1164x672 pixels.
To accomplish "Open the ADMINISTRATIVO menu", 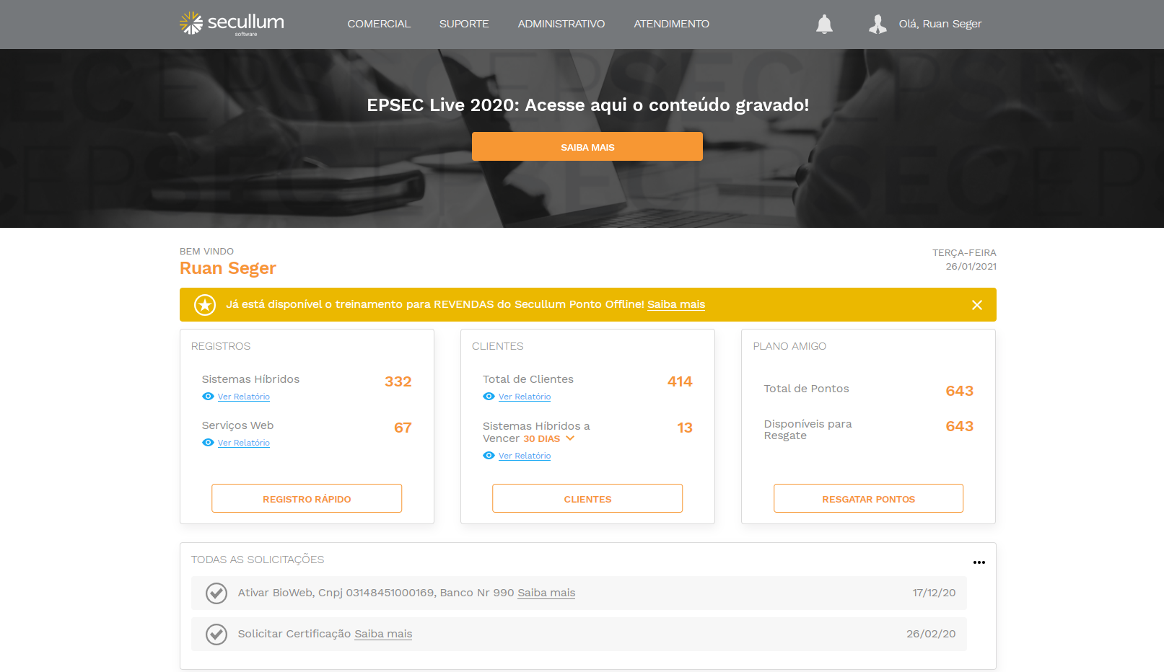I will [x=561, y=24].
